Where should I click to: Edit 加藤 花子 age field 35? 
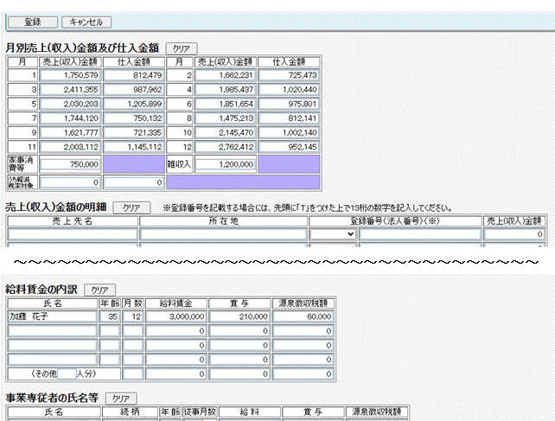[110, 316]
